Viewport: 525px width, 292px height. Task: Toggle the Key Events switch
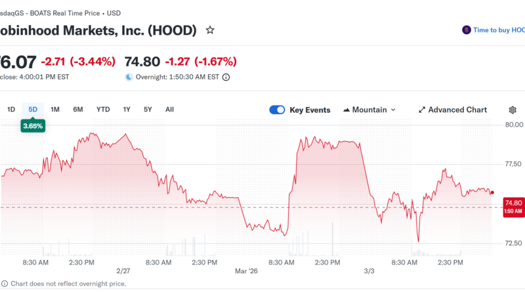pyautogui.click(x=277, y=110)
